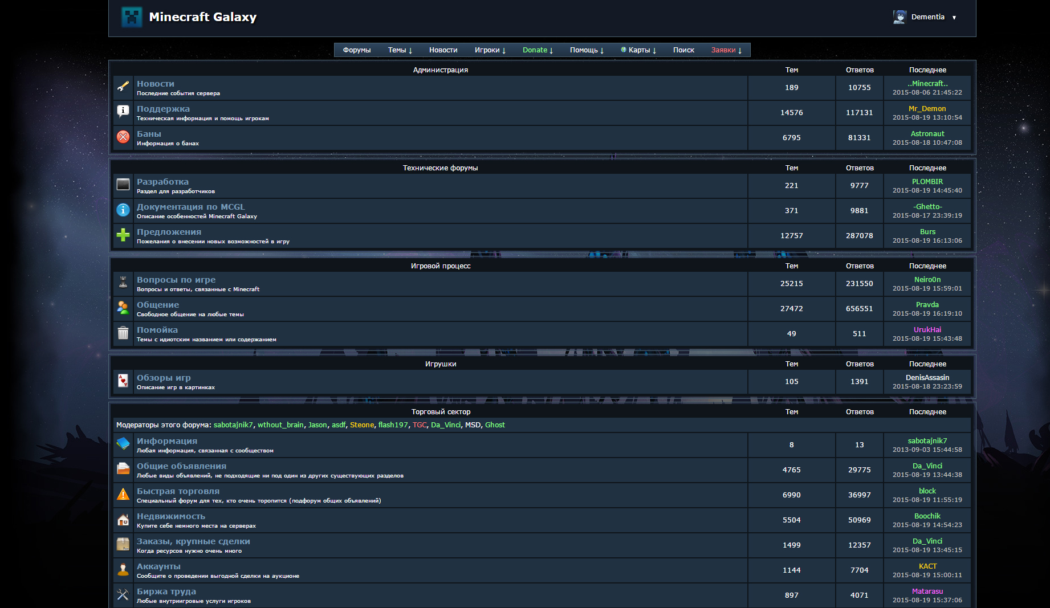Open the Вопросы по игре forum
This screenshot has height=608, width=1050.
click(x=176, y=280)
